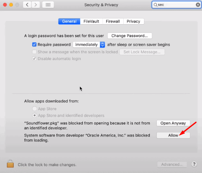
Task: Click the magnifying glass search icon
Action: pos(155,5)
